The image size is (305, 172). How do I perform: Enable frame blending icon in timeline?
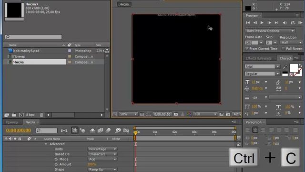pyautogui.click(x=101, y=130)
